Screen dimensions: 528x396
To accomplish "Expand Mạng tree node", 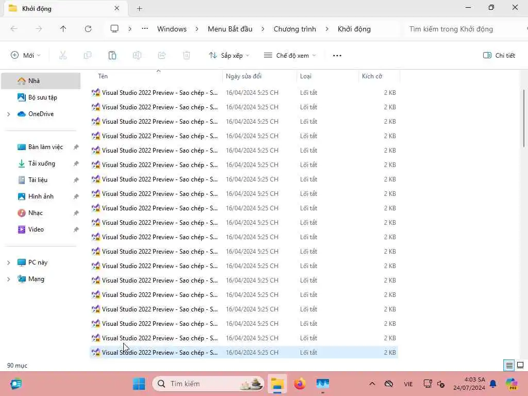I will pyautogui.click(x=8, y=279).
